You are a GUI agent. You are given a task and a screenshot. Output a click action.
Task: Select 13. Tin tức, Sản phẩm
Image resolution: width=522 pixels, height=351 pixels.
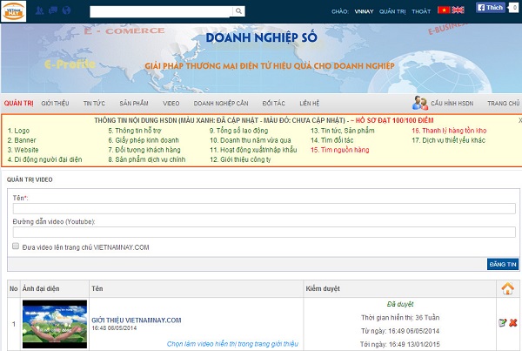pos(343,131)
